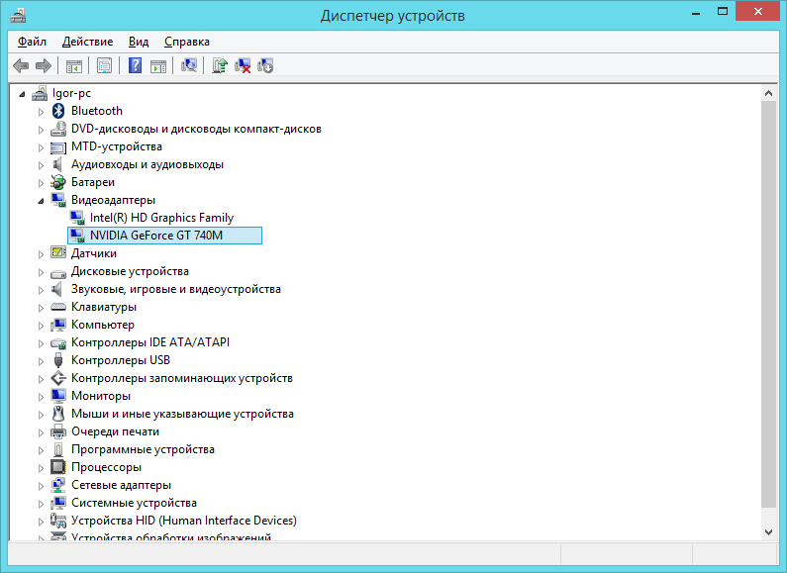Click the Disable device down-arrow icon
This screenshot has width=787, height=573.
(265, 65)
